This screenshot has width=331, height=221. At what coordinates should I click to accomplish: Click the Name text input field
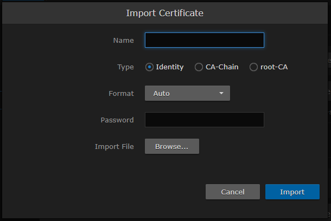[204, 40]
